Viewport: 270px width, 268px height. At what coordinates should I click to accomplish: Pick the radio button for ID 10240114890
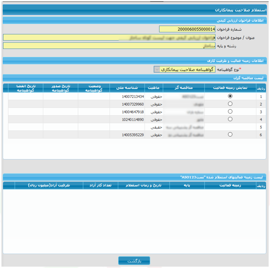tap(230, 119)
